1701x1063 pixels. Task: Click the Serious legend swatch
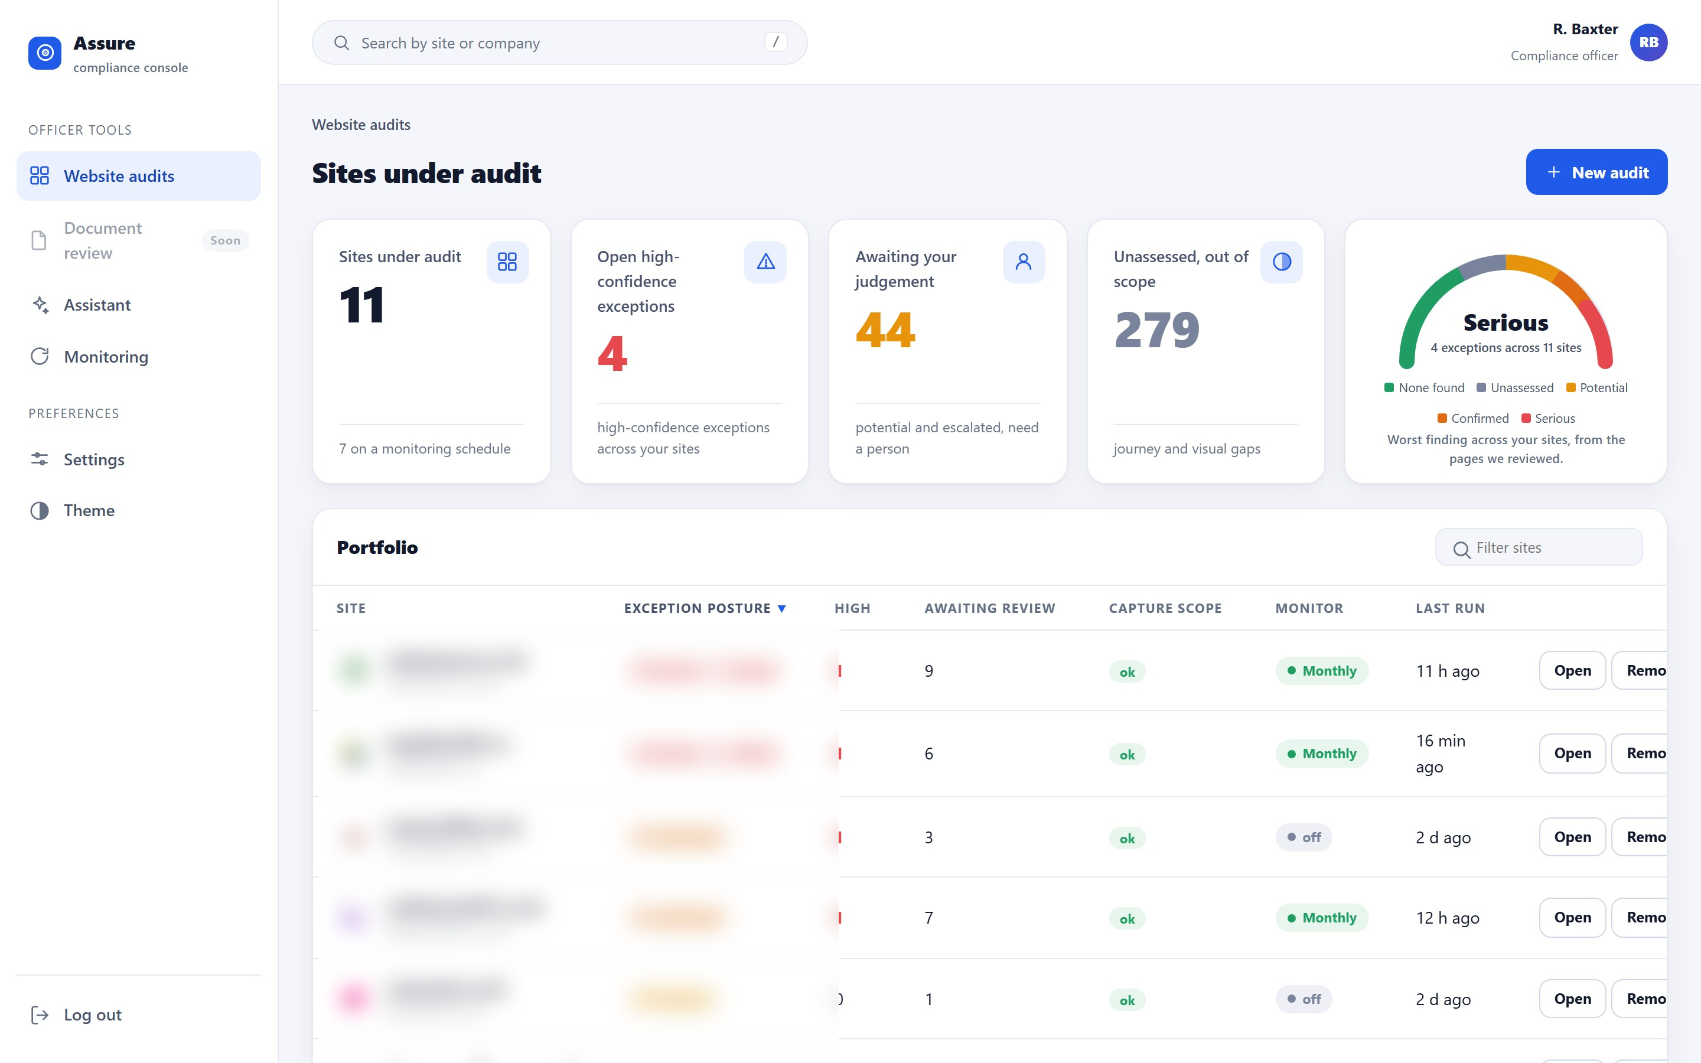point(1525,418)
